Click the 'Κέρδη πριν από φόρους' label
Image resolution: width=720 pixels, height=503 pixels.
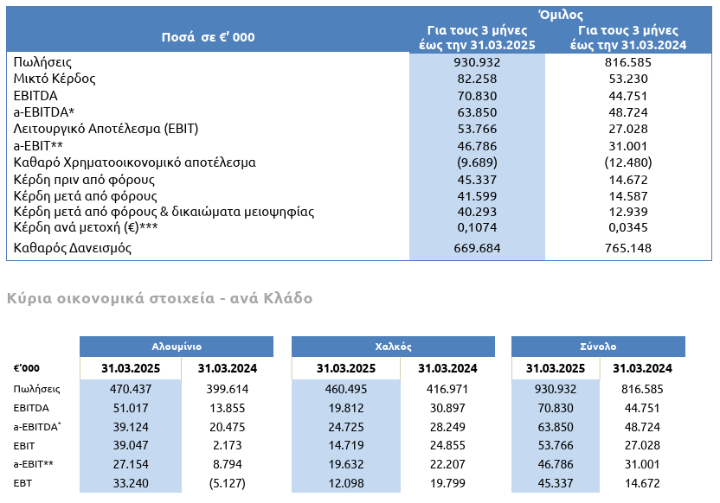coord(84,179)
